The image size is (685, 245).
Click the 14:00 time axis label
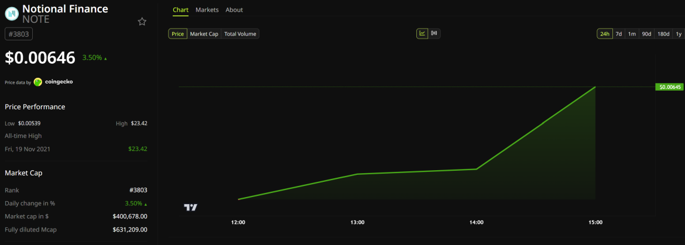click(476, 222)
